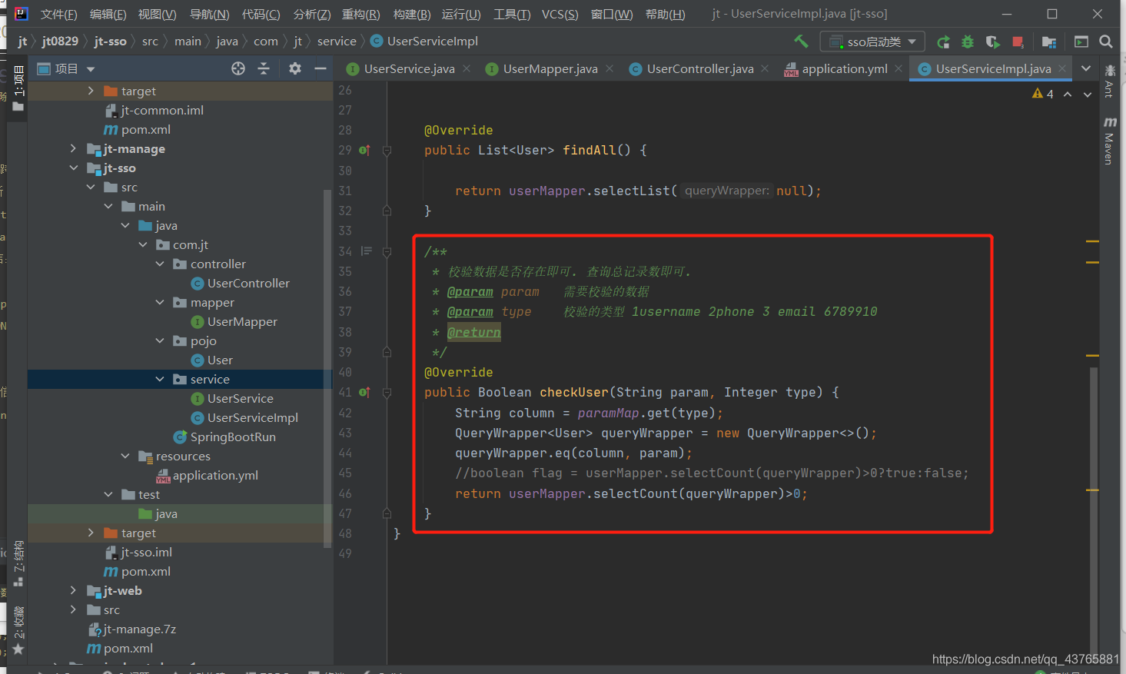
Task: Open the 项目 view dropdown arrow
Action: click(x=91, y=69)
